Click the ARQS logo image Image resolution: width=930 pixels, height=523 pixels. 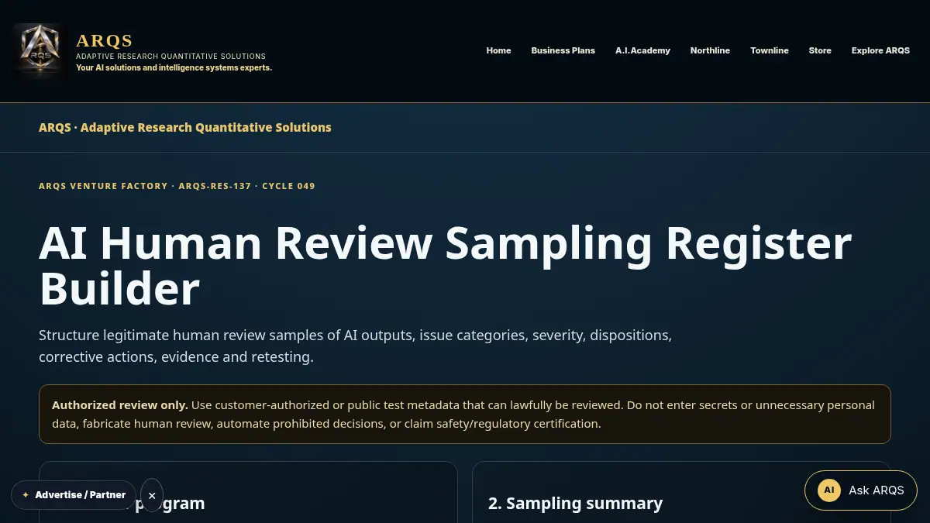[x=40, y=51]
